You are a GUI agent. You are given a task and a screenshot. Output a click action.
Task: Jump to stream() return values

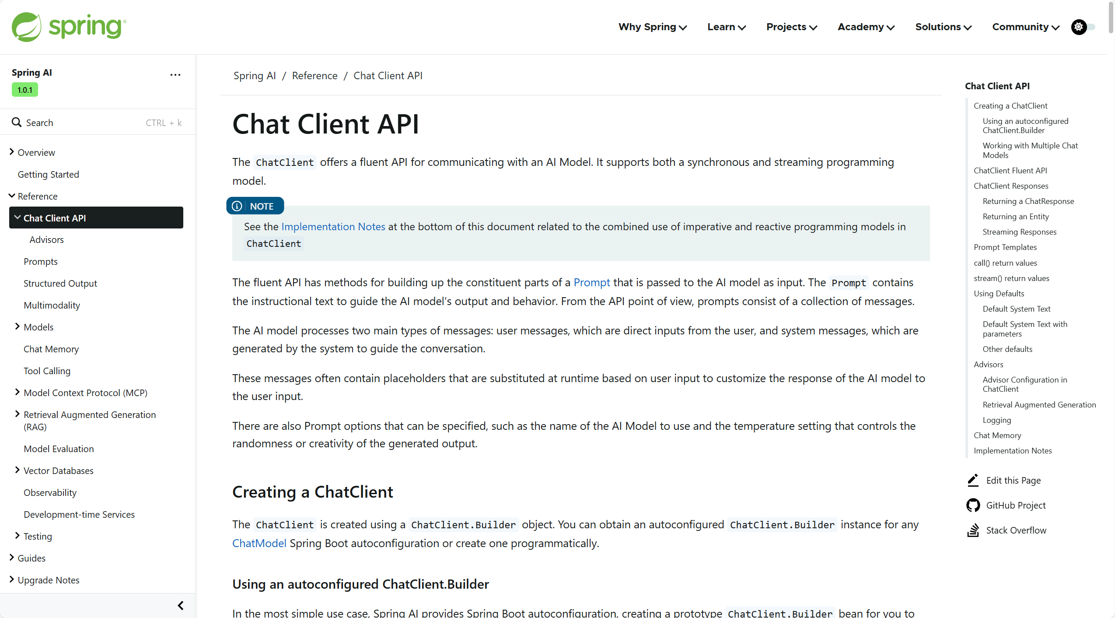point(1011,278)
